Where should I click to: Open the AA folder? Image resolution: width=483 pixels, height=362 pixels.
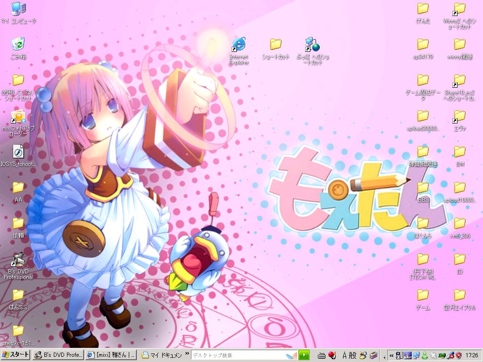(x=18, y=191)
